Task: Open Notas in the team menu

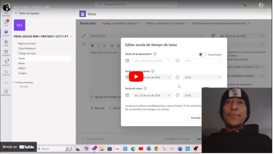Action: [x=21, y=63]
